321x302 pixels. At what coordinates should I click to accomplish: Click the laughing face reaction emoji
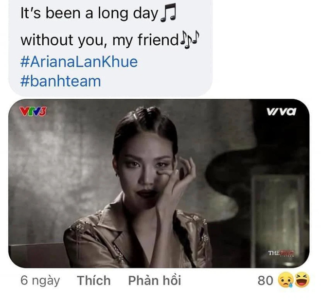302,280
